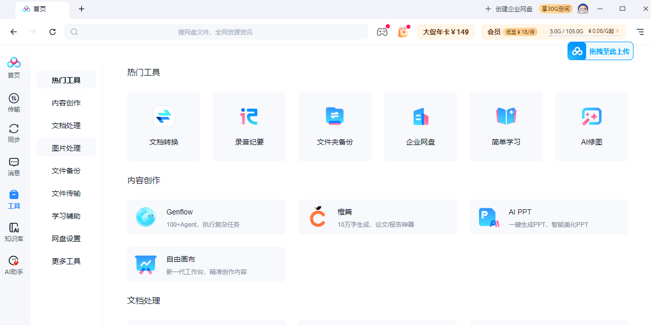The width and height of the screenshot is (651, 325).
Task: Select the 内容创作 category
Action: pos(66,103)
